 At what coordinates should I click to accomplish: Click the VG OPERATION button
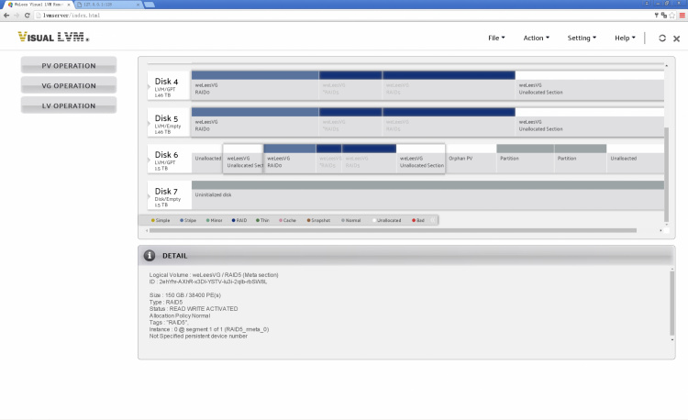pos(69,85)
